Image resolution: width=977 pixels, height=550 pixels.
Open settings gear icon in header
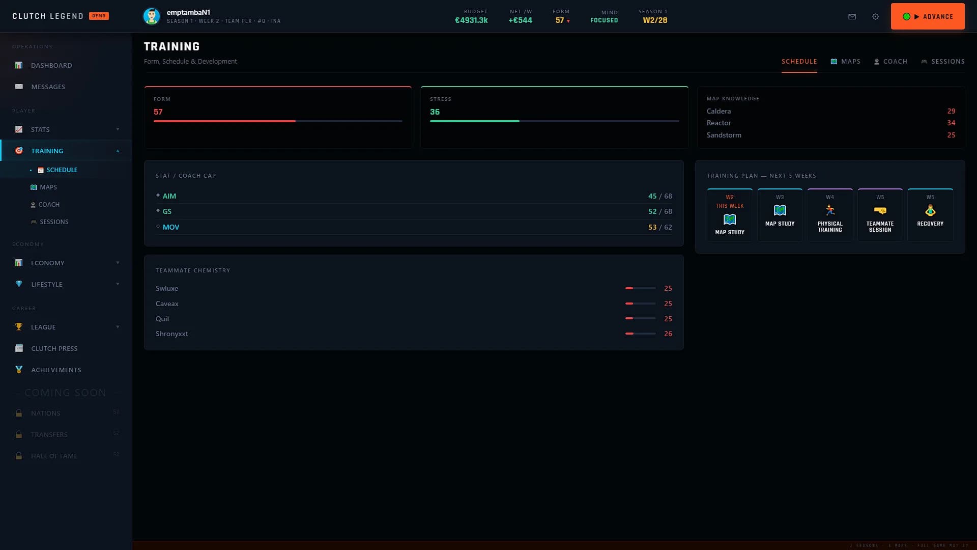tap(875, 16)
